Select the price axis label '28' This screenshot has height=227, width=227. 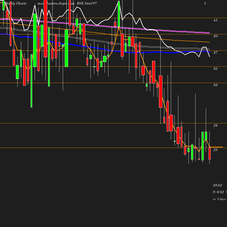click(215, 125)
